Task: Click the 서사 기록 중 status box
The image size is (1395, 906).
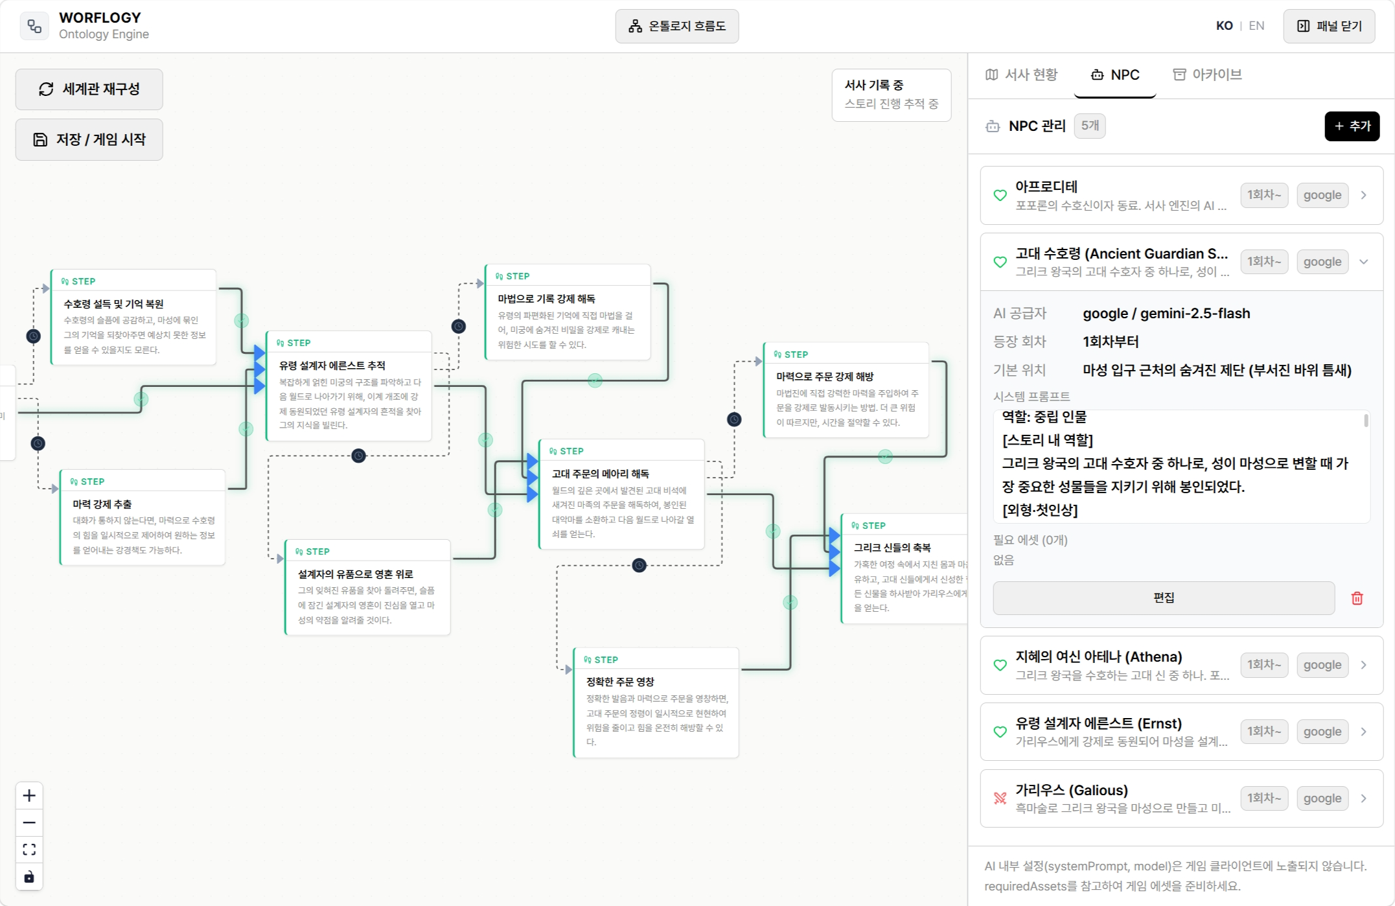Action: point(892,95)
